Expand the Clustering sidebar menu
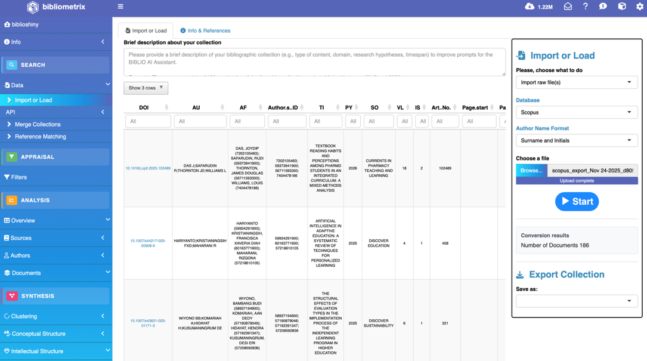Image resolution: width=647 pixels, height=361 pixels. [x=56, y=316]
